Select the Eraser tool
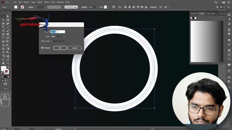232x130 pixels. pos(8,34)
